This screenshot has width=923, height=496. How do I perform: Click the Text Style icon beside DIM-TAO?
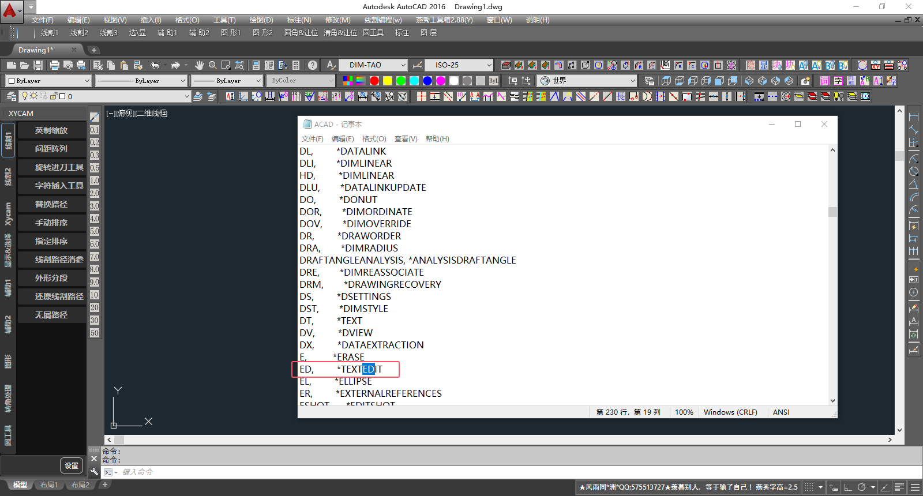[x=331, y=65]
